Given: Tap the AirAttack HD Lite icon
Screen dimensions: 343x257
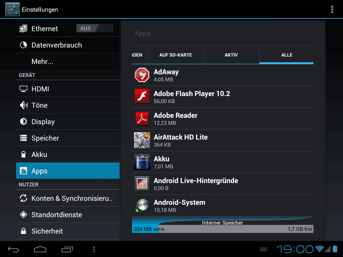Looking at the screenshot, I should coord(142,140).
